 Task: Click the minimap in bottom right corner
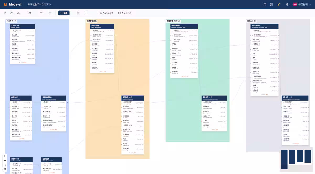[x=296, y=160]
